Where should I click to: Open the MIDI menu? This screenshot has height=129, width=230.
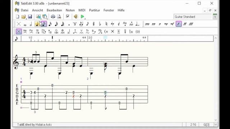(x=82, y=10)
